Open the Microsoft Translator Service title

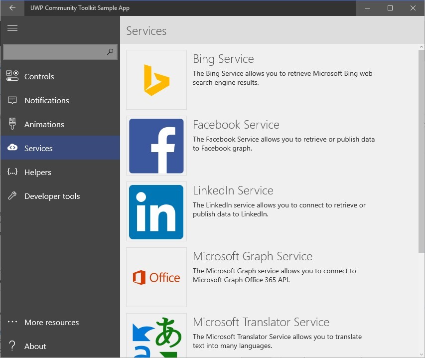coord(261,322)
